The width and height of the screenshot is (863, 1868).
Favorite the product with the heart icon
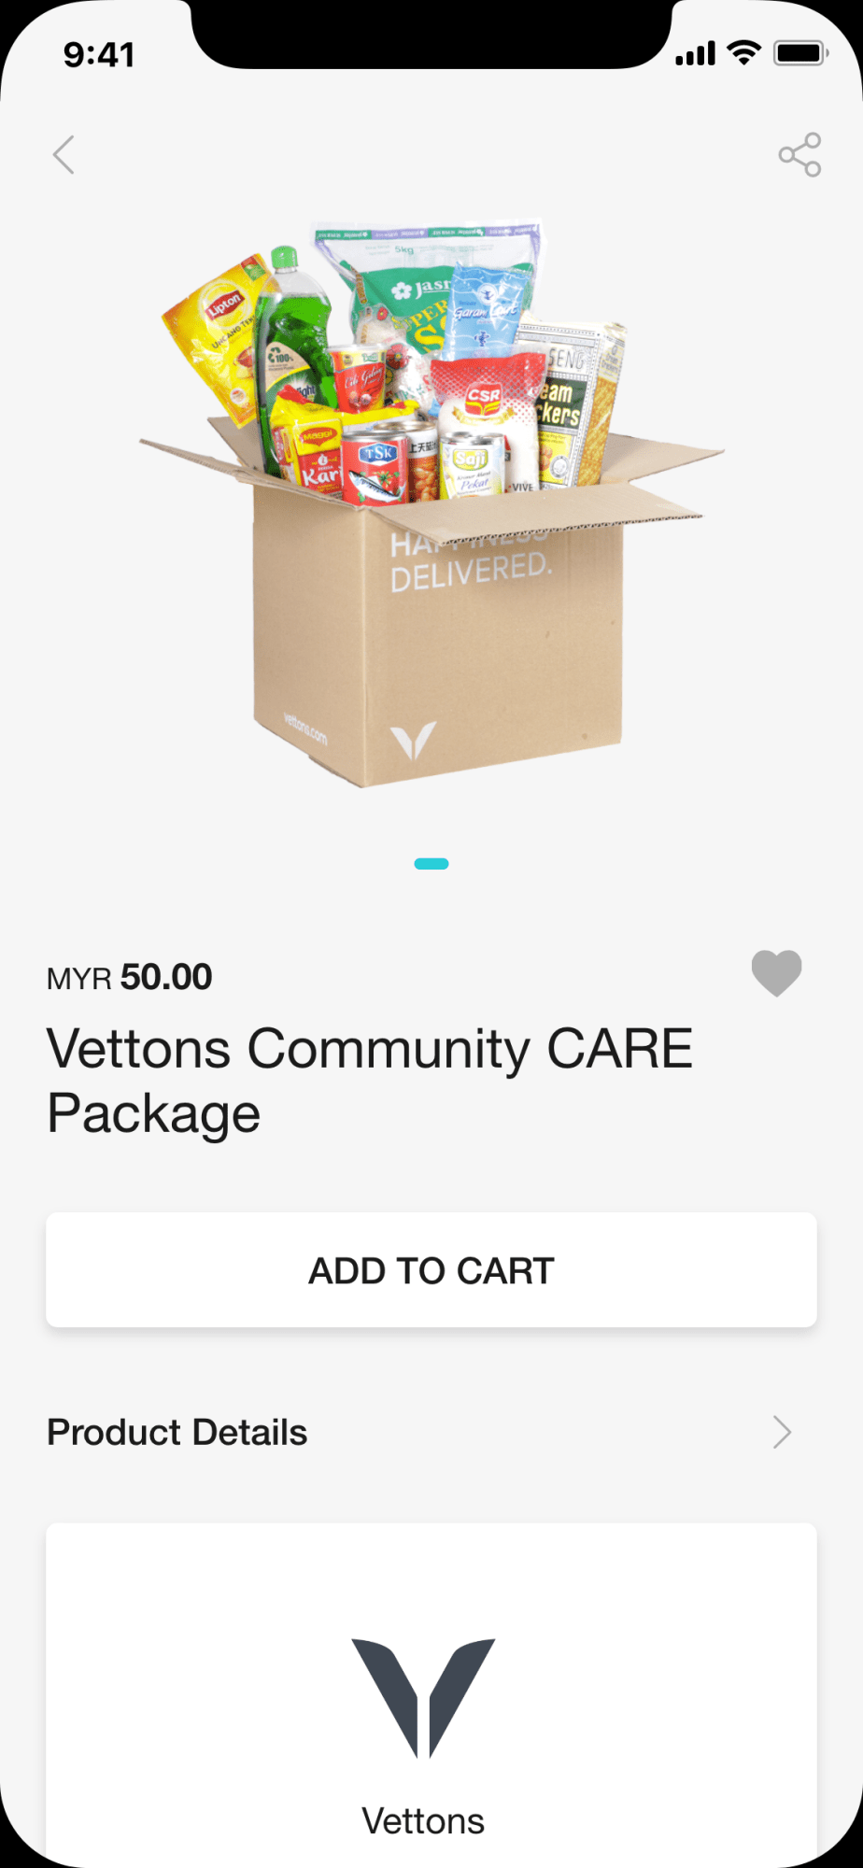(776, 972)
